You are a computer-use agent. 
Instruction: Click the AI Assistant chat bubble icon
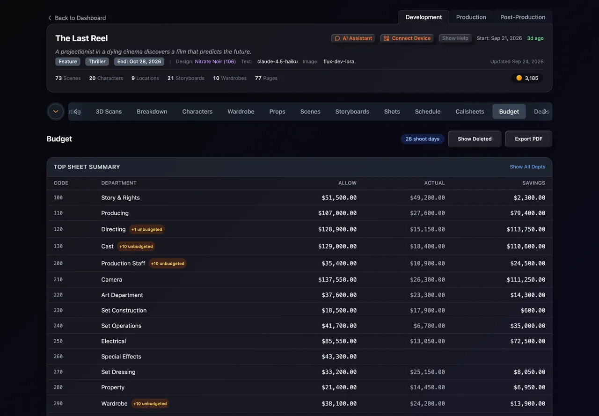pyautogui.click(x=337, y=38)
